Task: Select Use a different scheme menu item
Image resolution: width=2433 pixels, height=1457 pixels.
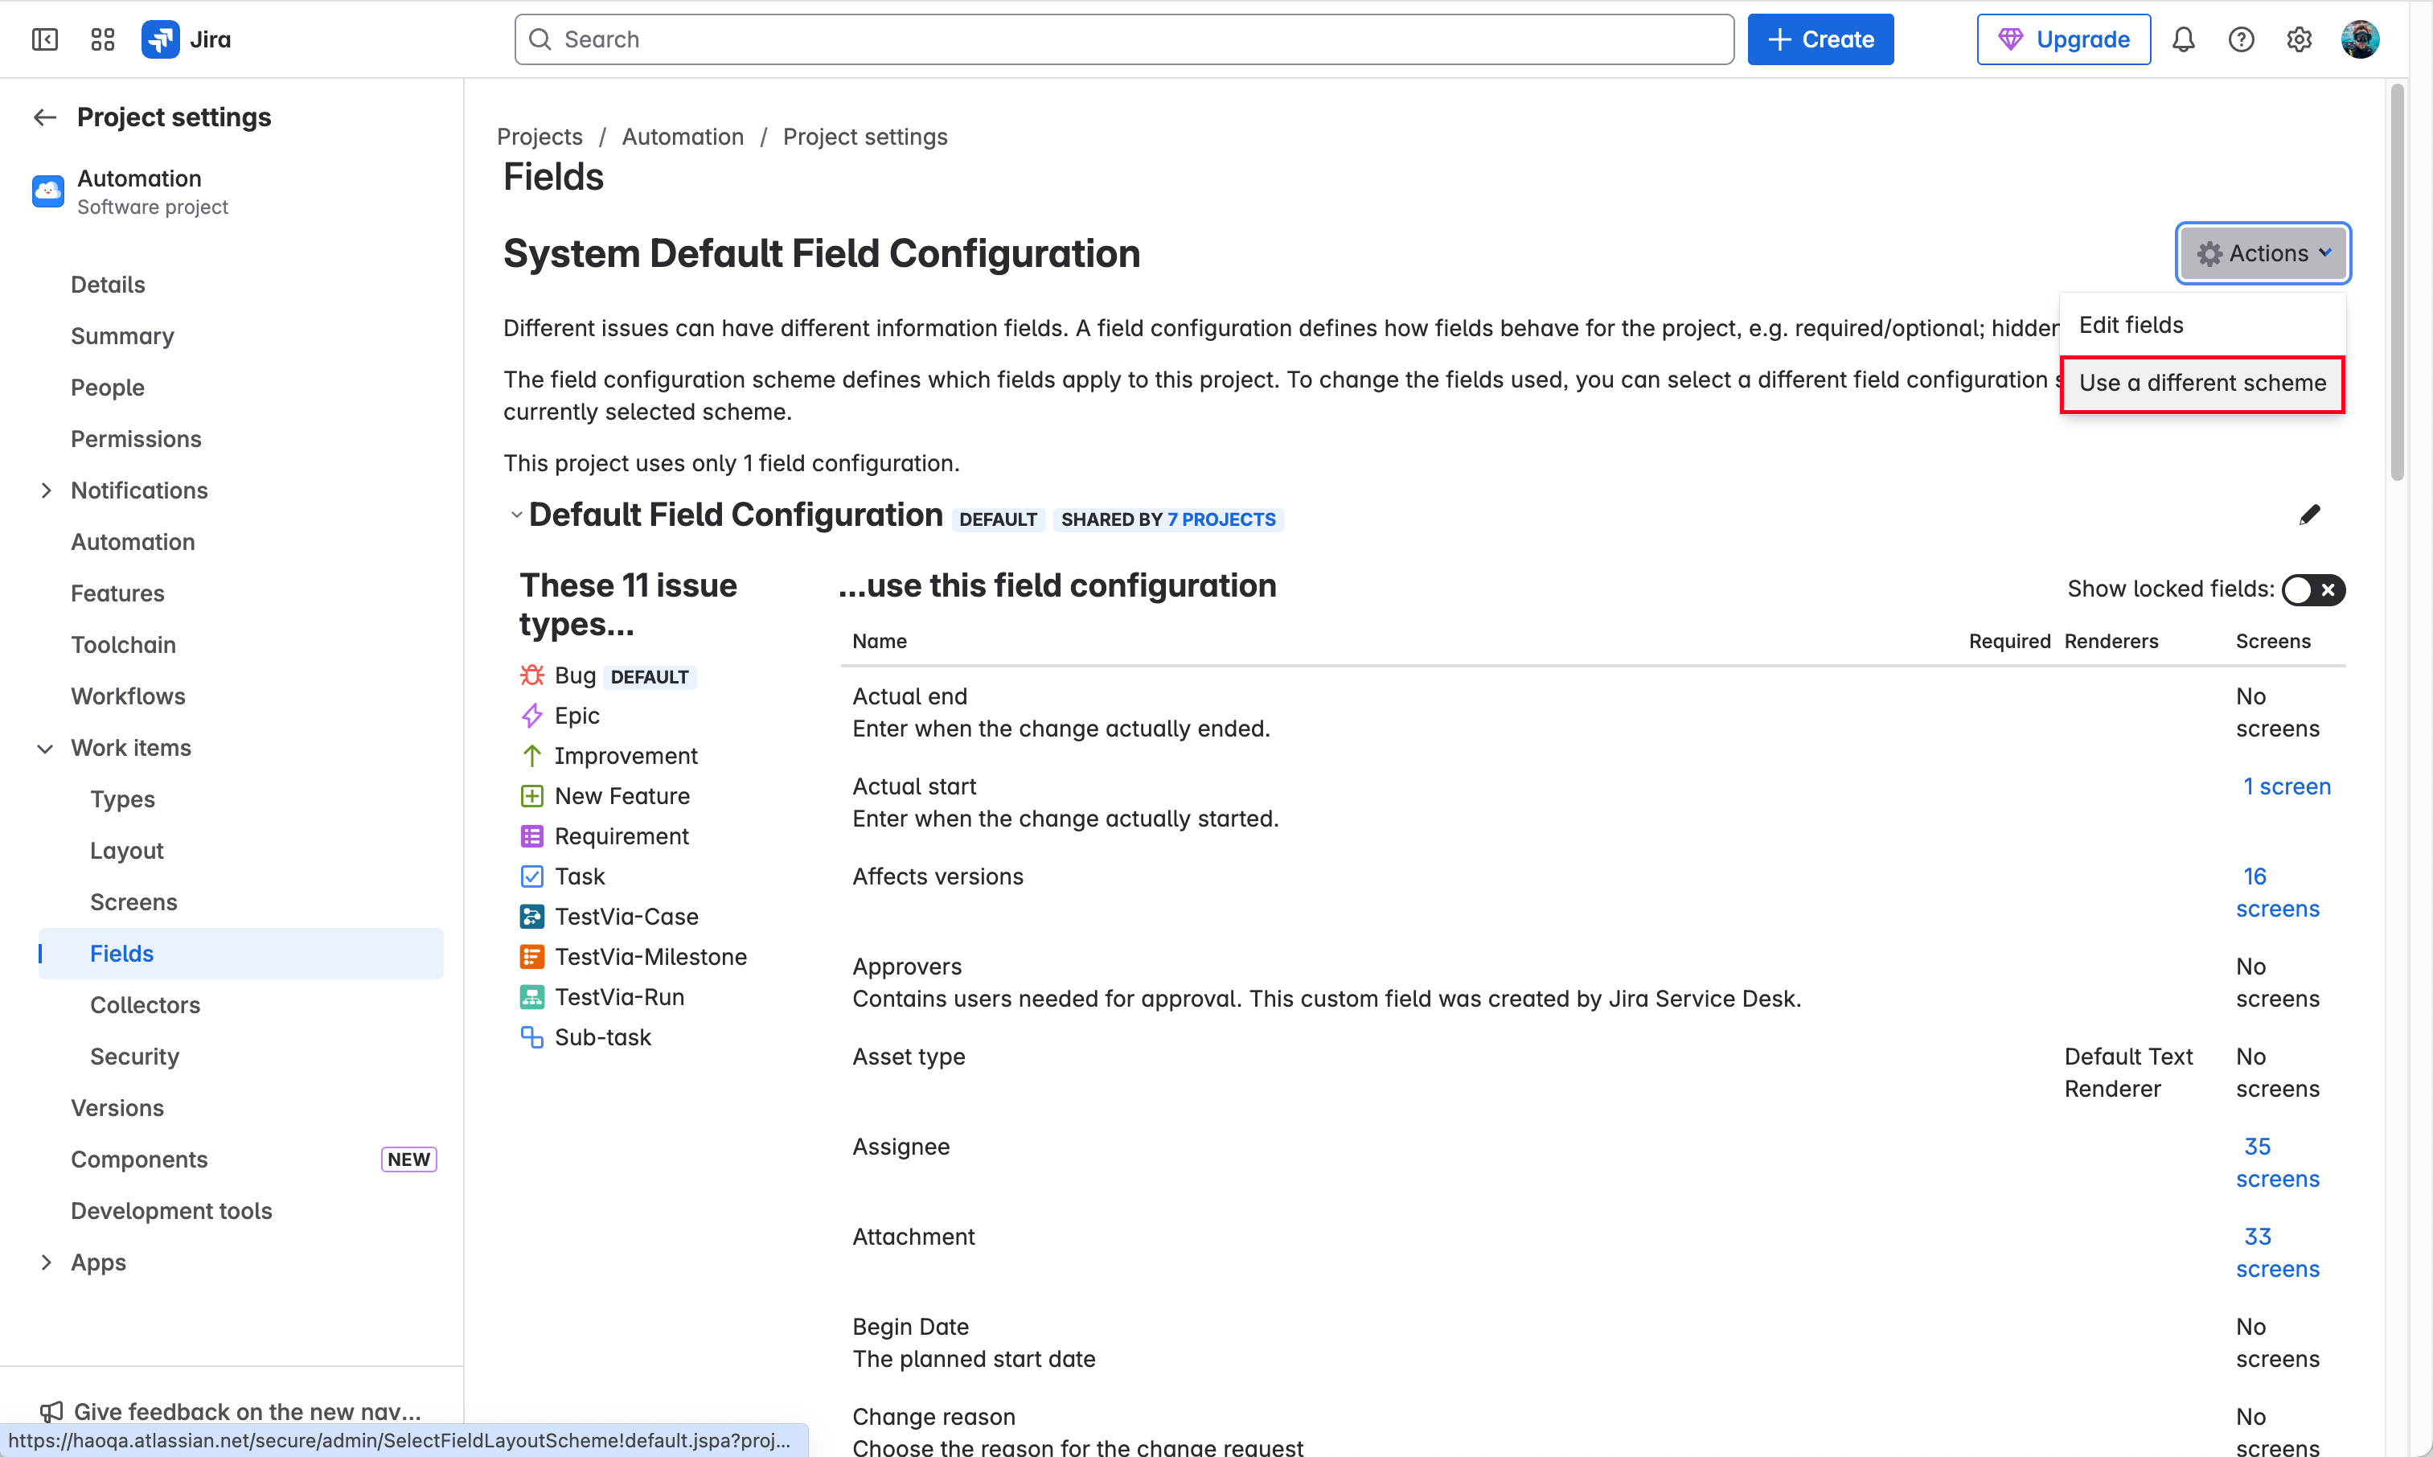Action: (2201, 383)
